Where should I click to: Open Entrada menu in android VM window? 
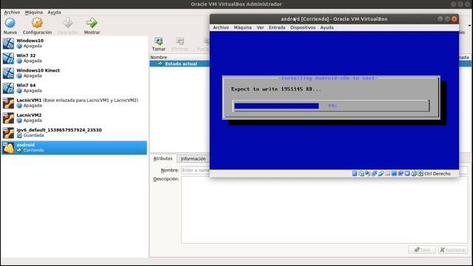277,27
